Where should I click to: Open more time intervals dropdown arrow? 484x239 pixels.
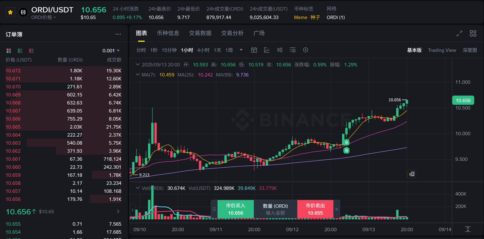tap(241, 50)
